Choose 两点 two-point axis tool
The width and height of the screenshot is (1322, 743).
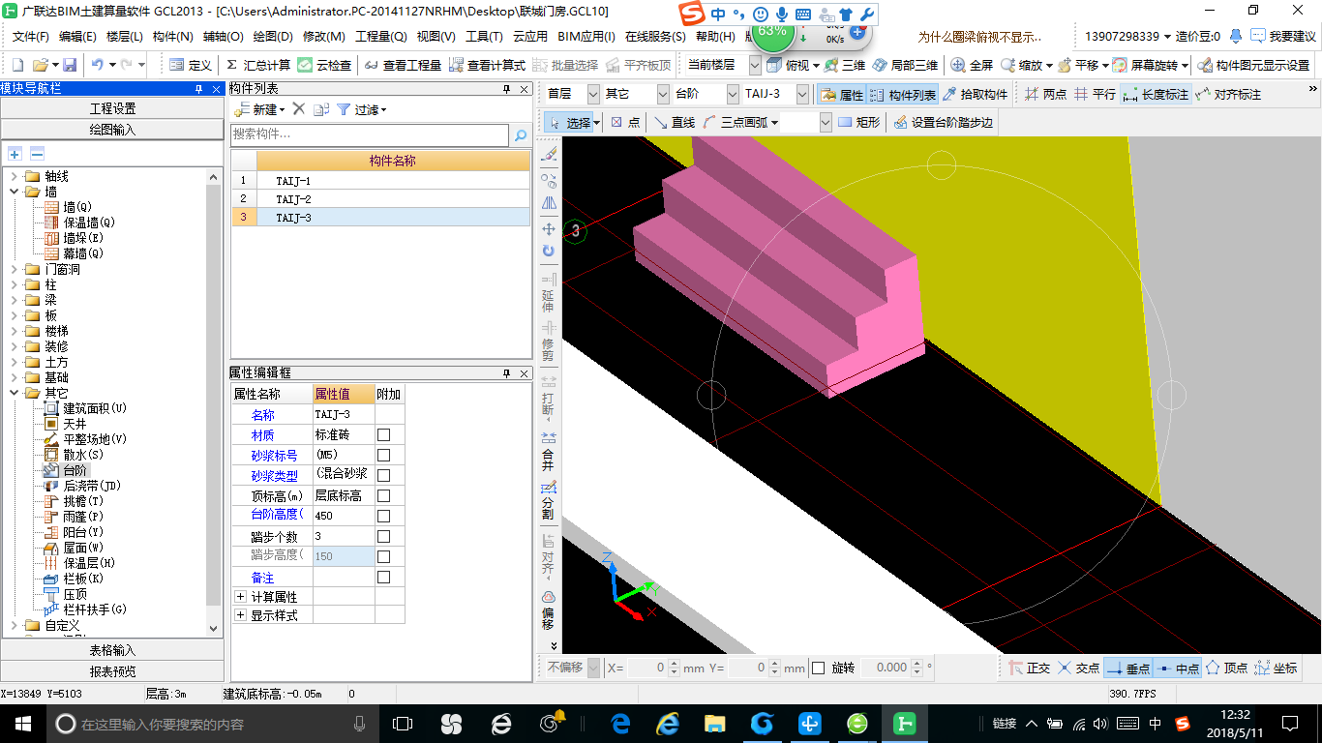point(1045,95)
